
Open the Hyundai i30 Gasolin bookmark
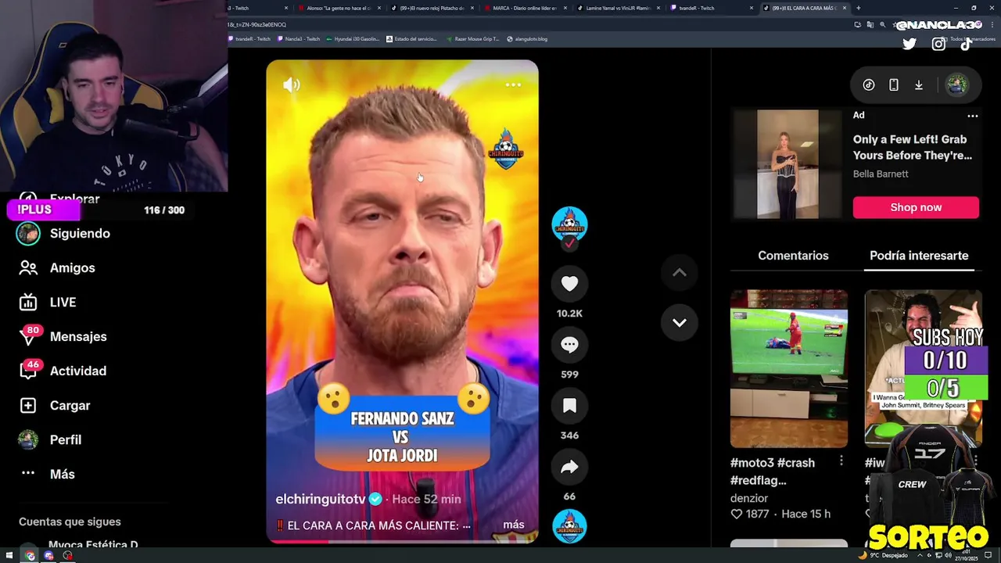353,38
